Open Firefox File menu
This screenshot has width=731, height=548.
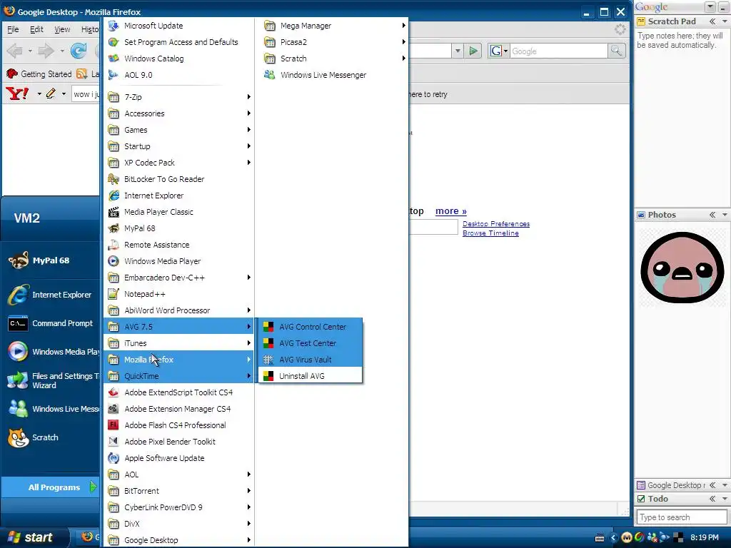pyautogui.click(x=13, y=29)
